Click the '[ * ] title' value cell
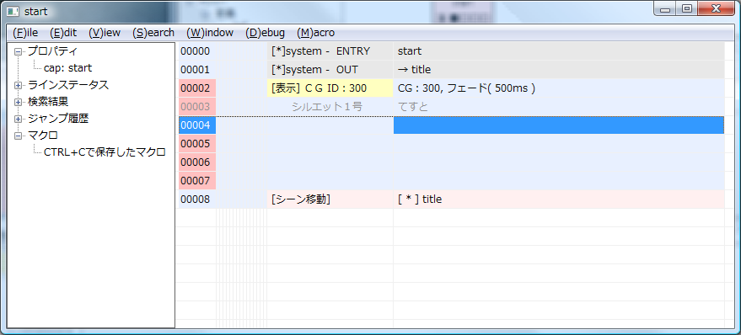Image resolution: width=741 pixels, height=335 pixels. point(559,199)
